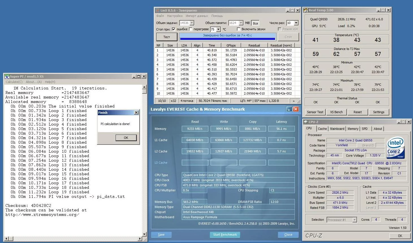413x243 pixels.
Task: Click the Real Temp title bar icon
Action: point(306,10)
